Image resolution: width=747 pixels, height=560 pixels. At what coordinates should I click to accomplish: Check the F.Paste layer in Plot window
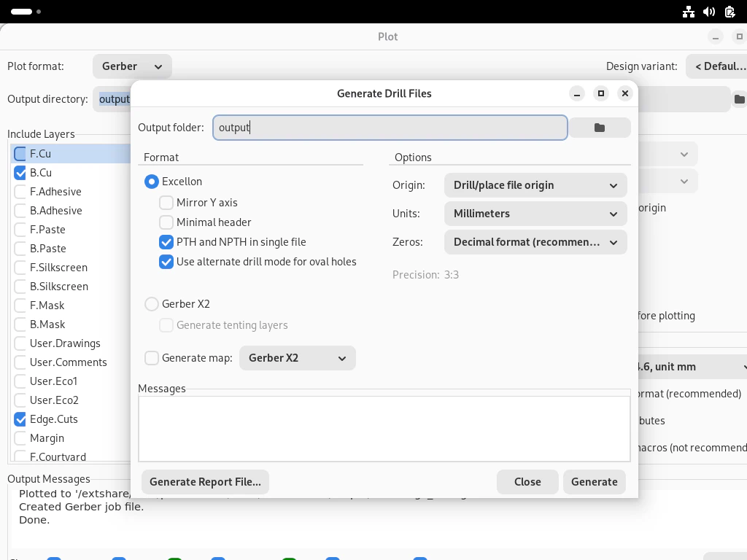point(20,230)
